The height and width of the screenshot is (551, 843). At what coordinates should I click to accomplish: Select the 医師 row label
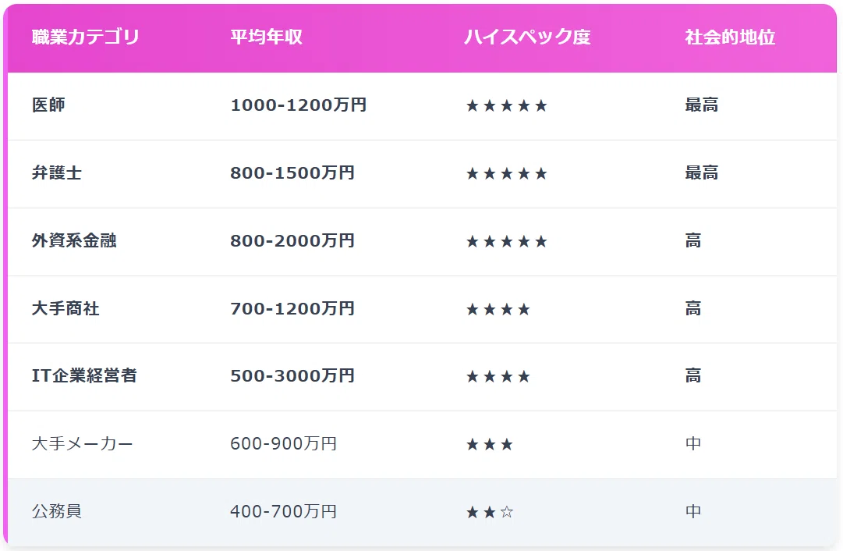(x=48, y=105)
